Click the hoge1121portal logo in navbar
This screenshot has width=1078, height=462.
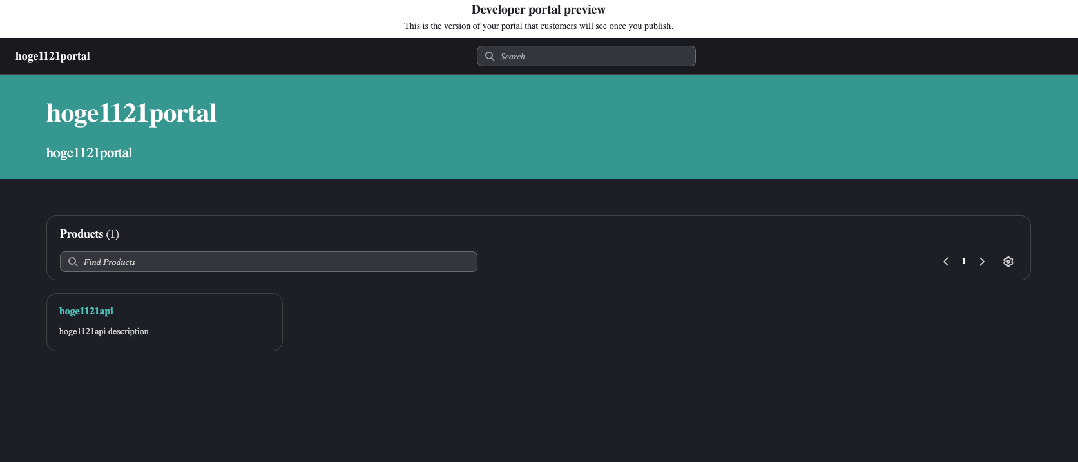pos(53,56)
